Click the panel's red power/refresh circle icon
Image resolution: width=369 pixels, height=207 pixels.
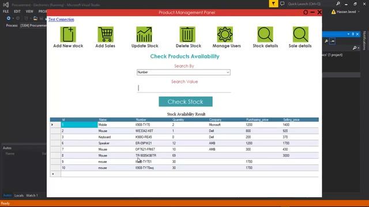coord(306,12)
